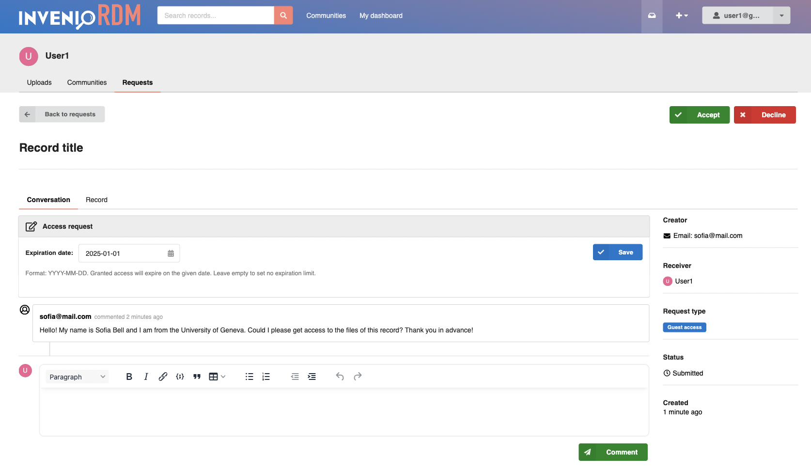Switch to the Record tab
The image size is (811, 472).
[96, 200]
